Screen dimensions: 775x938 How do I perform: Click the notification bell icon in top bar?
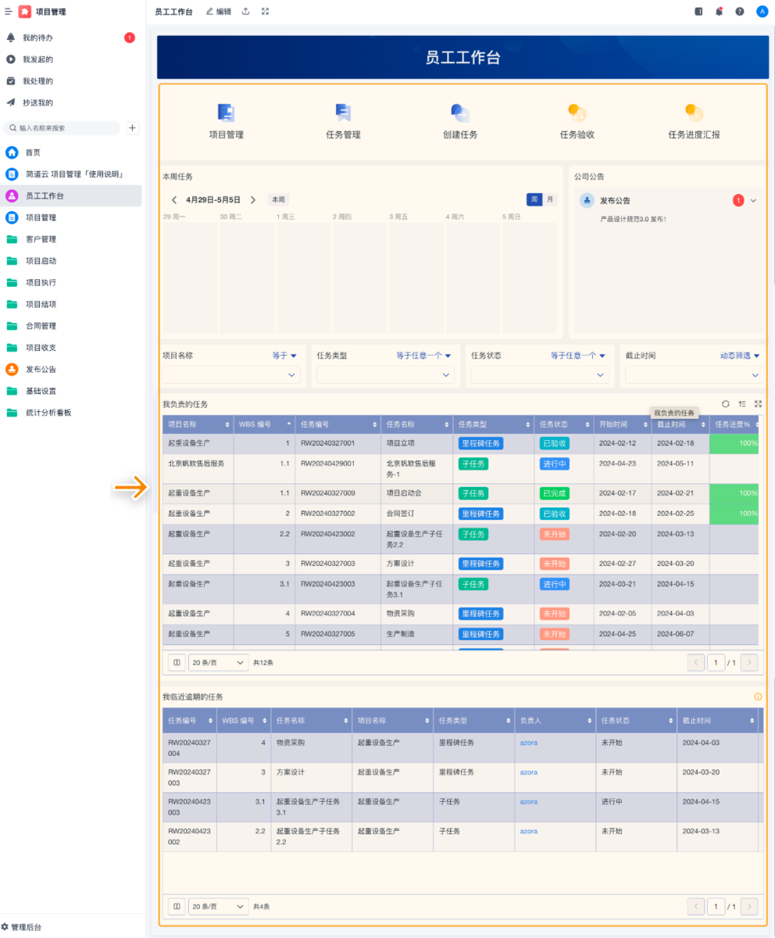pos(719,12)
